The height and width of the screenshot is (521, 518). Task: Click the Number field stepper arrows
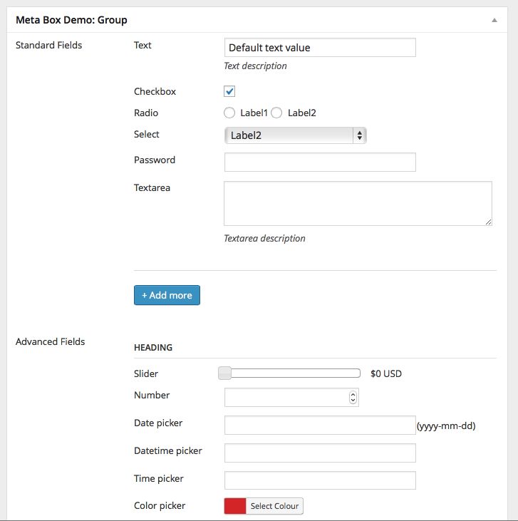coord(353,398)
